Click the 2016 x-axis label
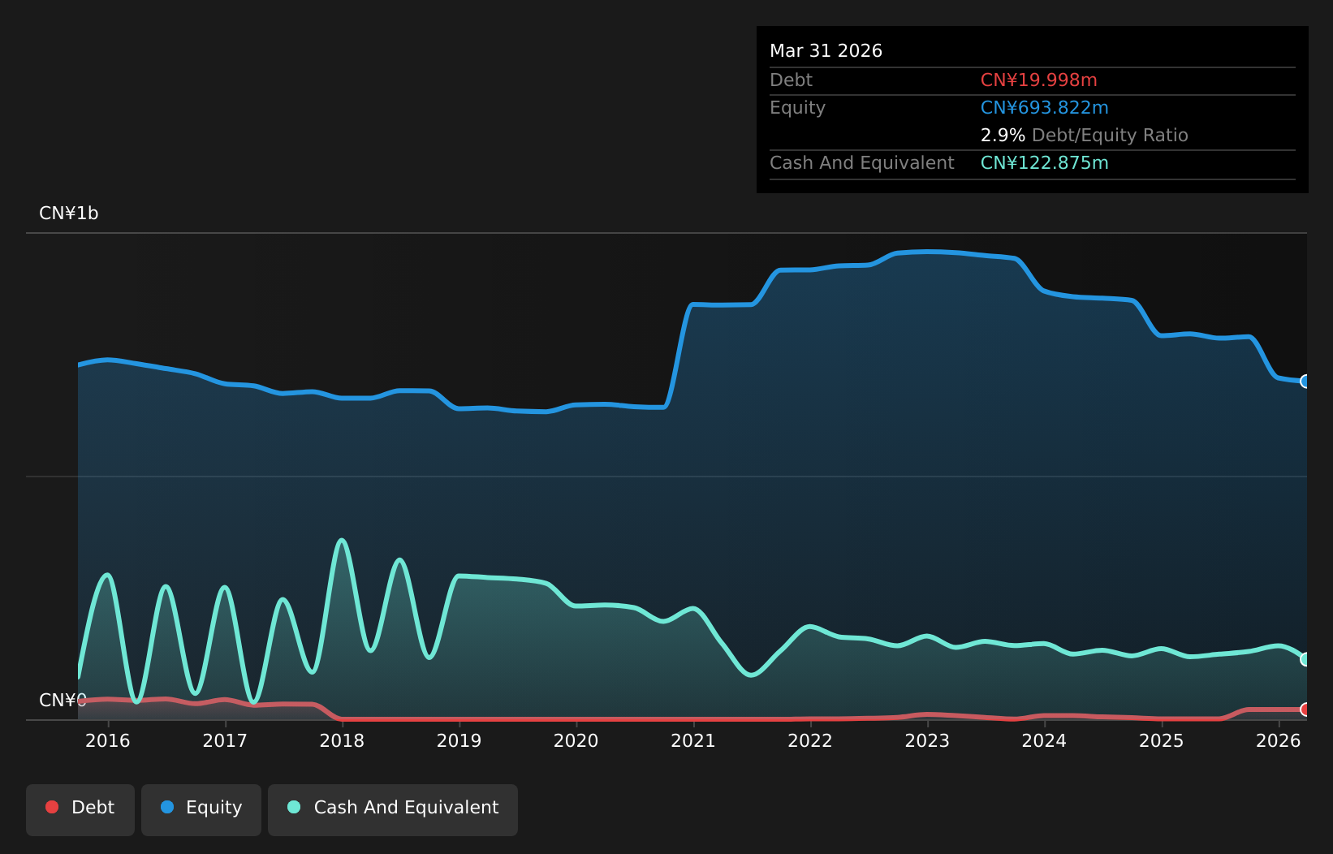Screen dimensions: 1333x854 [x=108, y=740]
